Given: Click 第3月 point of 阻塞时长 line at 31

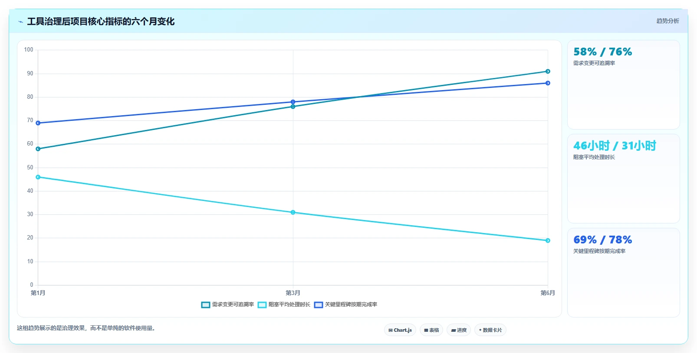Looking at the screenshot, I should (293, 212).
